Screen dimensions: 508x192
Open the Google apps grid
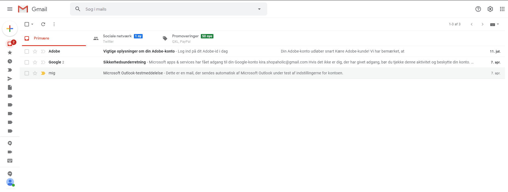(x=502, y=9)
